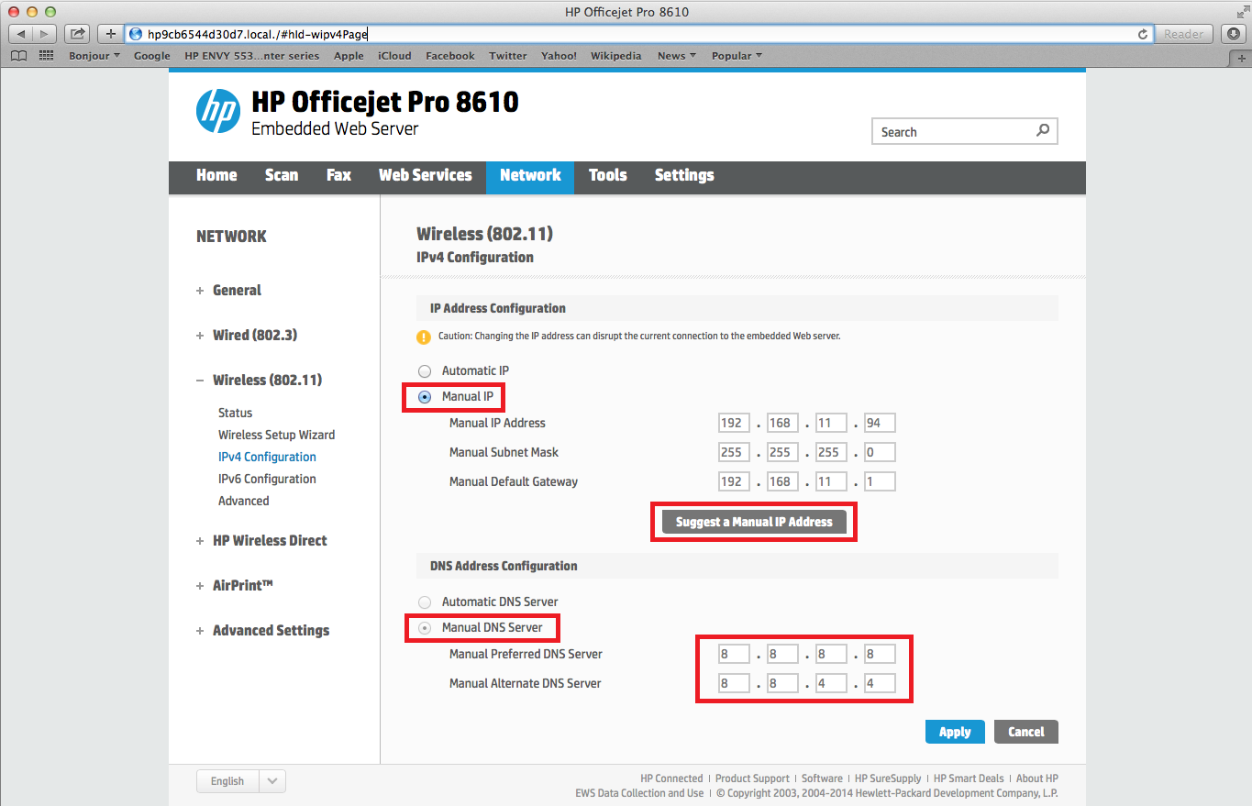Viewport: 1252px width, 806px height.
Task: Open the English language dropdown
Action: pyautogui.click(x=241, y=781)
